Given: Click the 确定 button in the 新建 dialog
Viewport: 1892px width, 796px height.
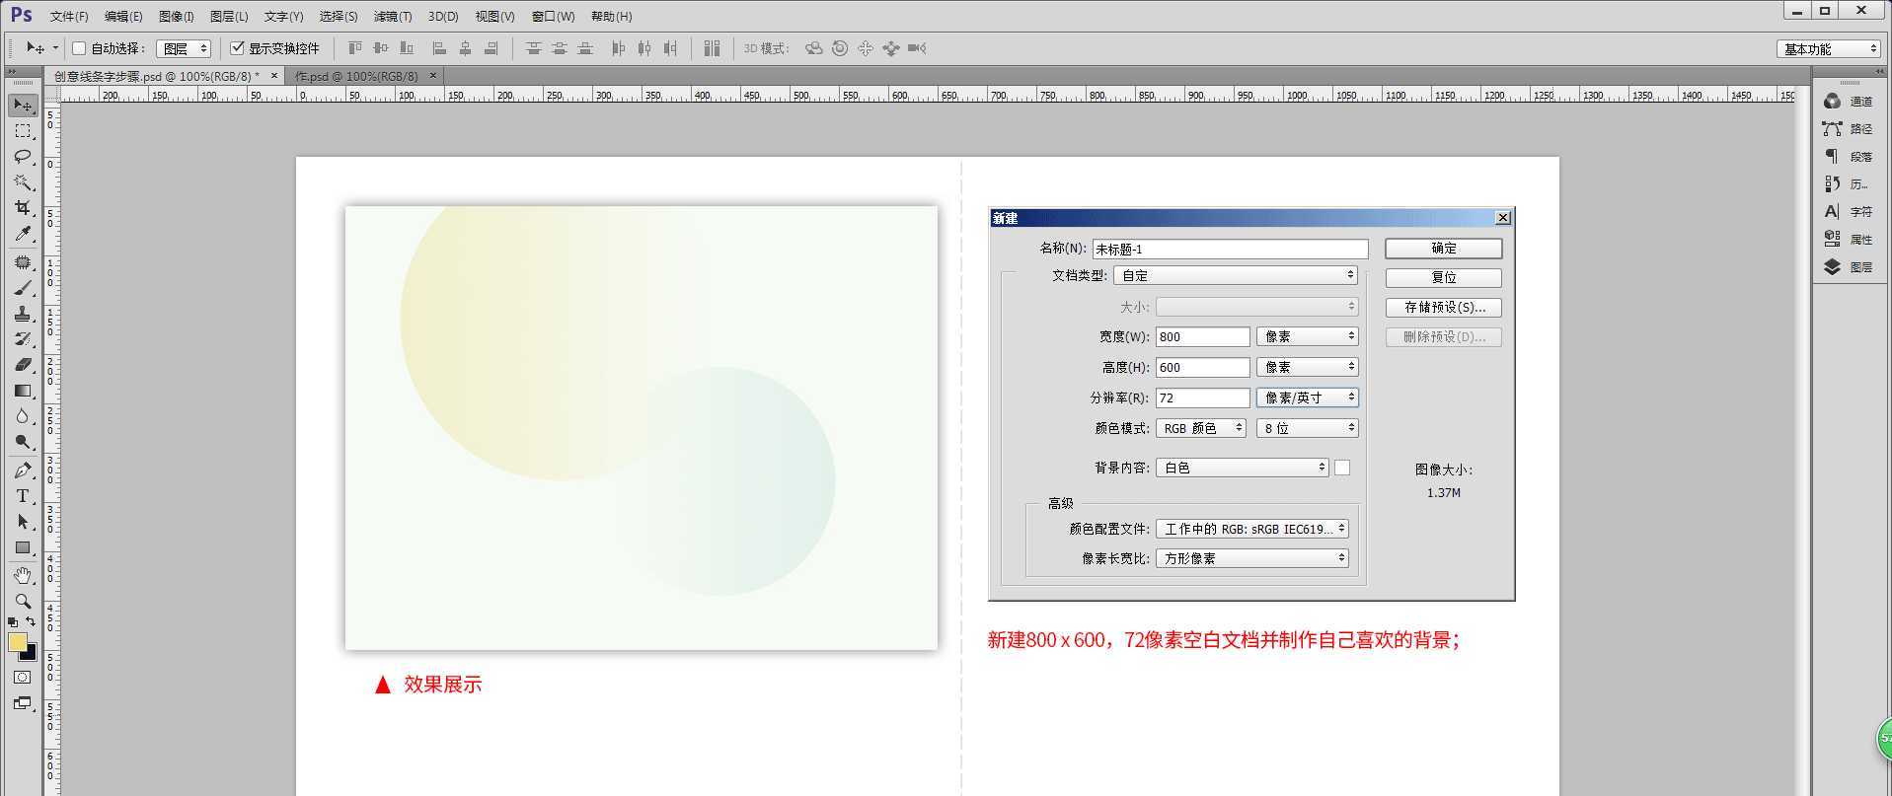Looking at the screenshot, I should coord(1443,249).
